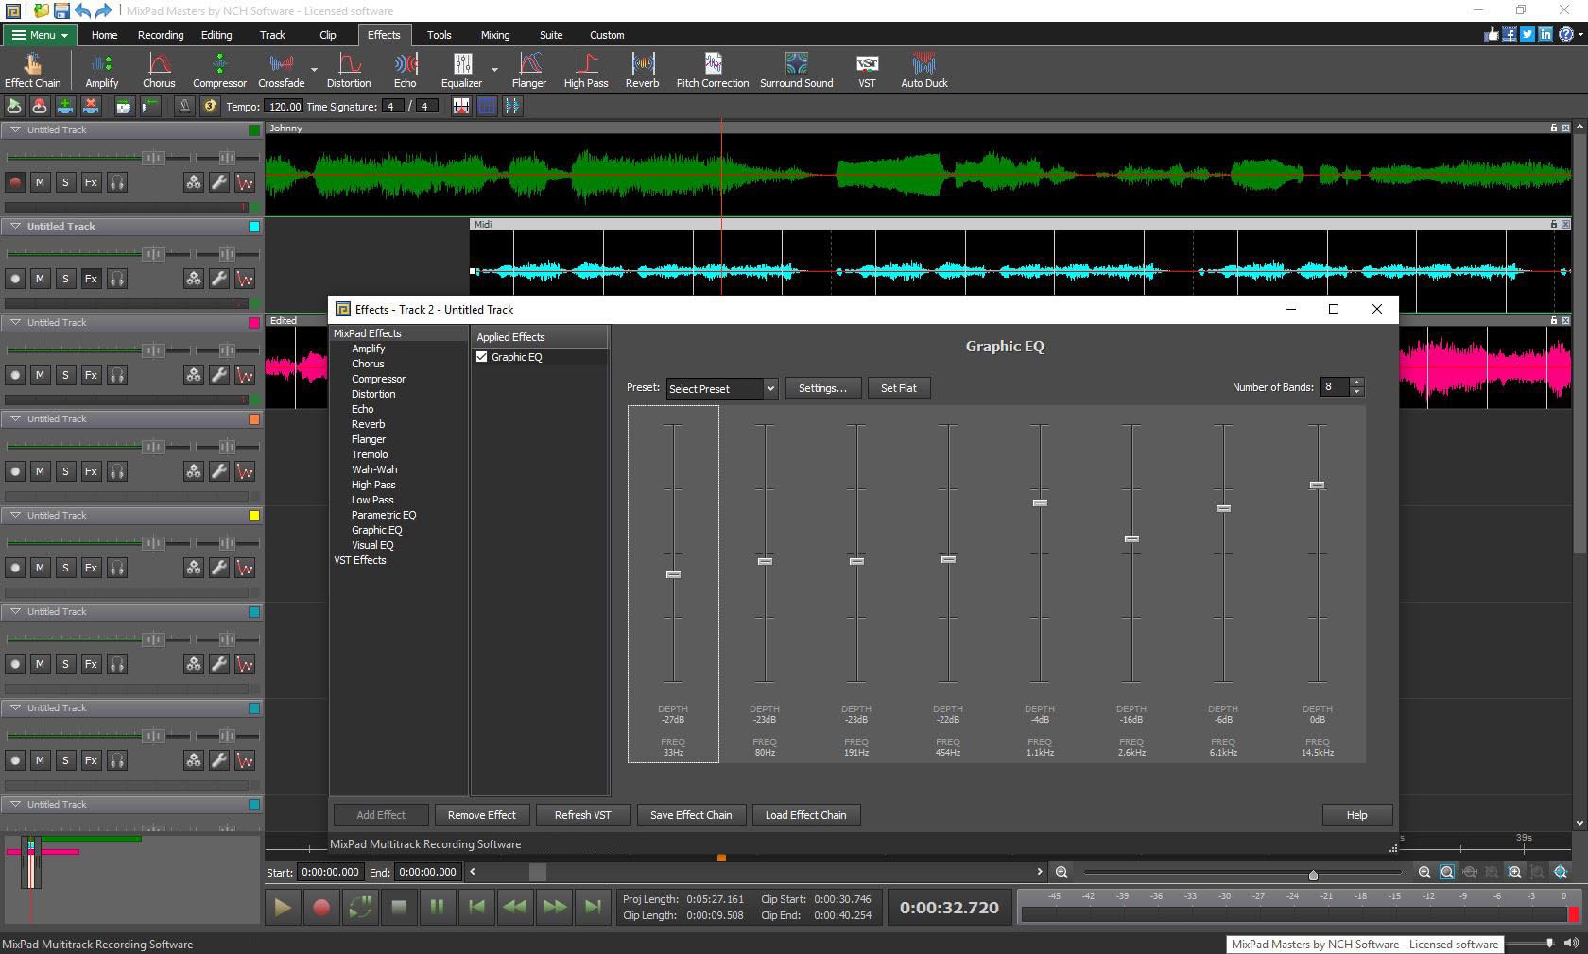The width and height of the screenshot is (1588, 954).
Task: Solo the third Untitled Track
Action: 65,375
